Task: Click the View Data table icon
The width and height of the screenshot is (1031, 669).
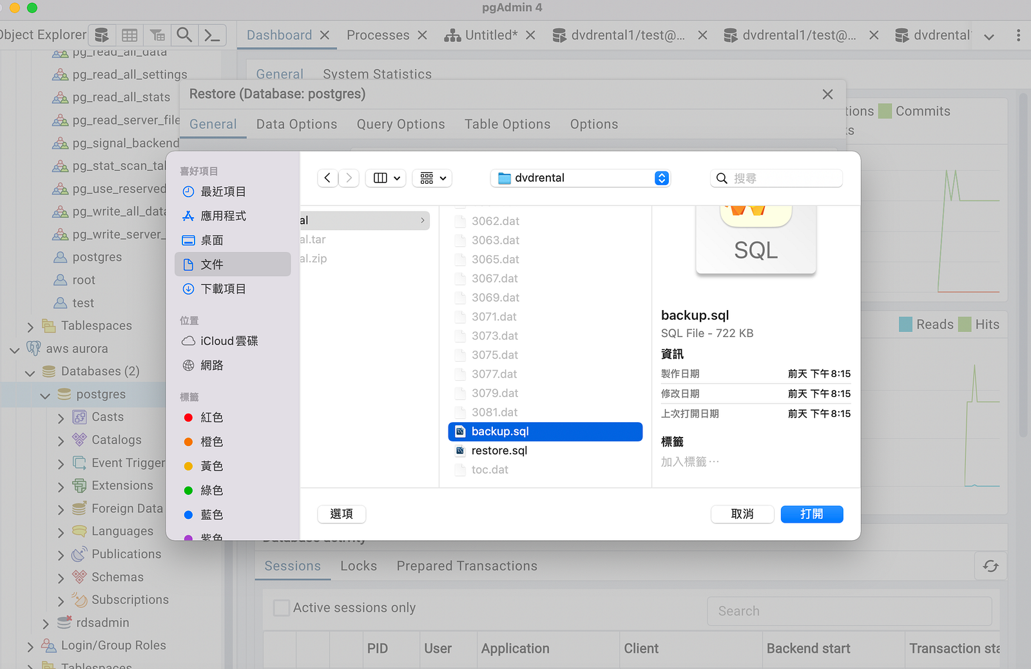Action: 130,35
